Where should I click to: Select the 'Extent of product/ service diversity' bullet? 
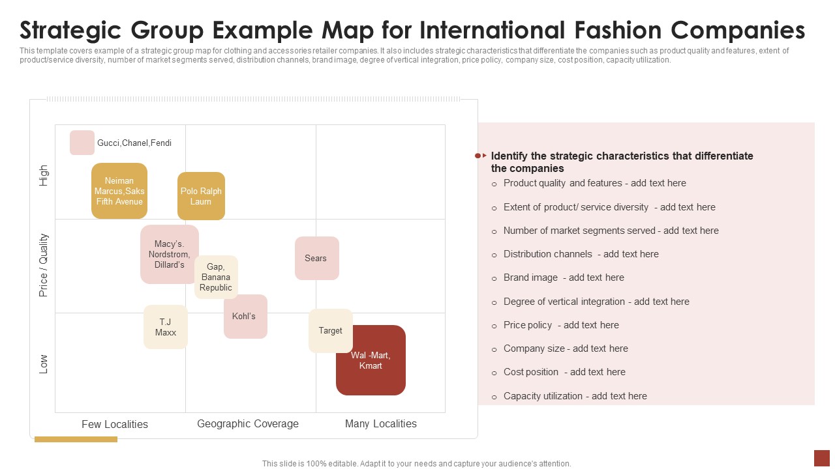click(x=609, y=207)
